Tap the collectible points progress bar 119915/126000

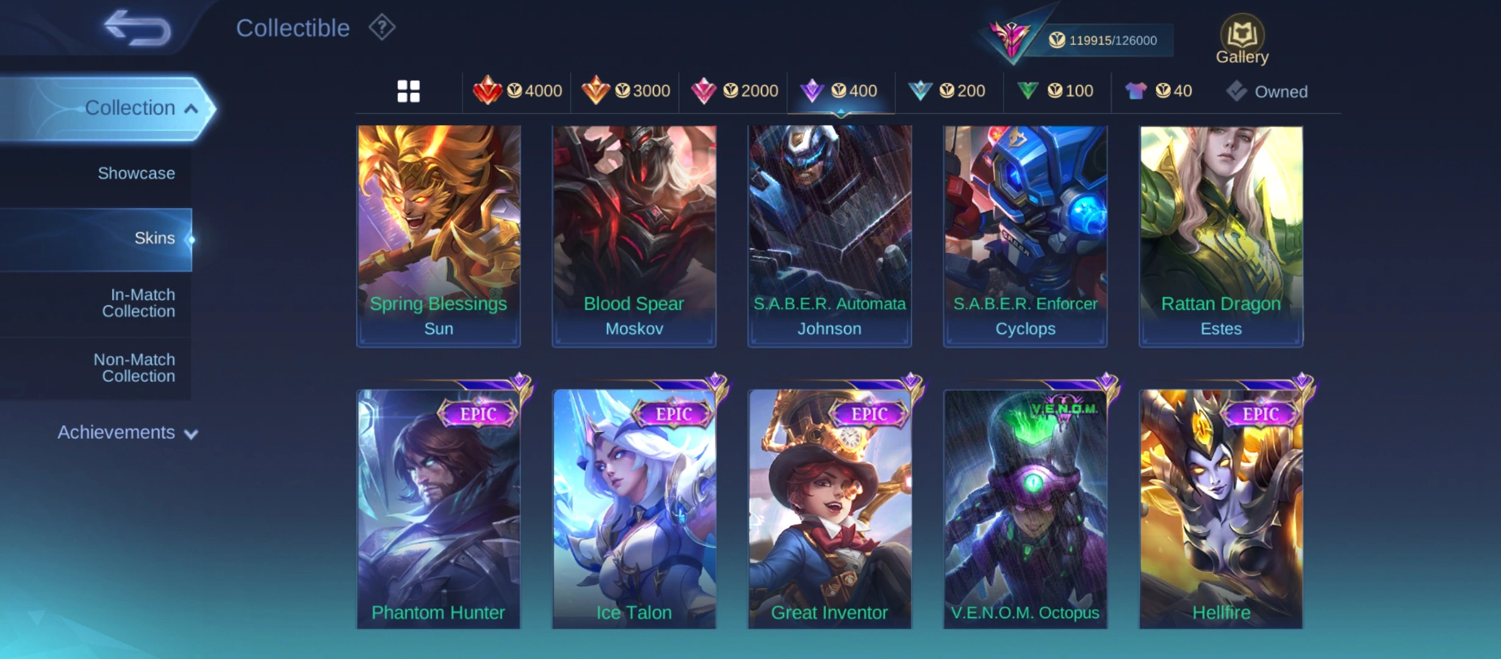(x=1102, y=40)
